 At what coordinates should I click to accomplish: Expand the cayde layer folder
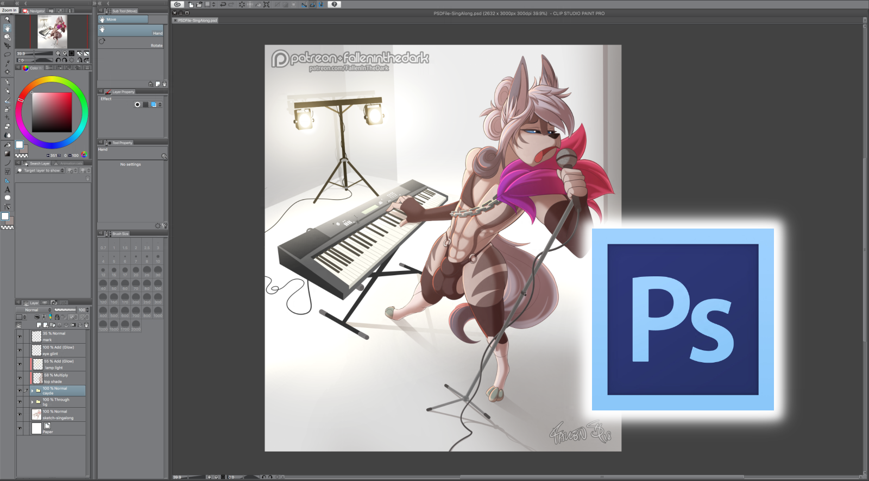(x=32, y=391)
